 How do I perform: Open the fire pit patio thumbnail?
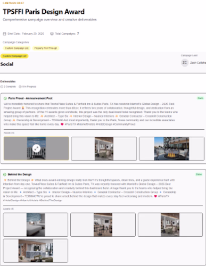[171, 148]
